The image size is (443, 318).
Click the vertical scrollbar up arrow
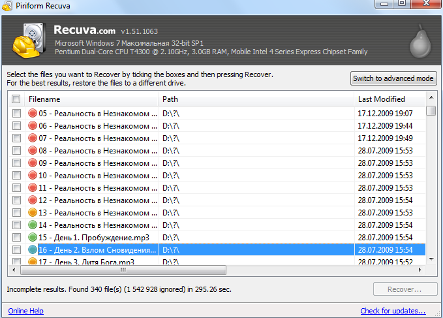coord(431,98)
